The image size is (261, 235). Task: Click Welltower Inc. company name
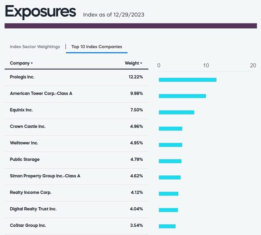[24, 143]
